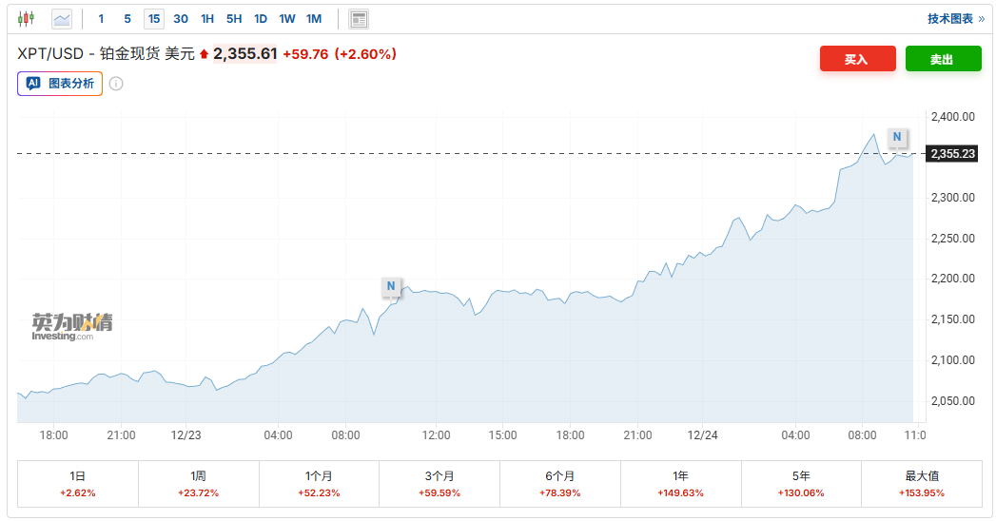Open AI 图表分析 chart analysis

(x=60, y=84)
